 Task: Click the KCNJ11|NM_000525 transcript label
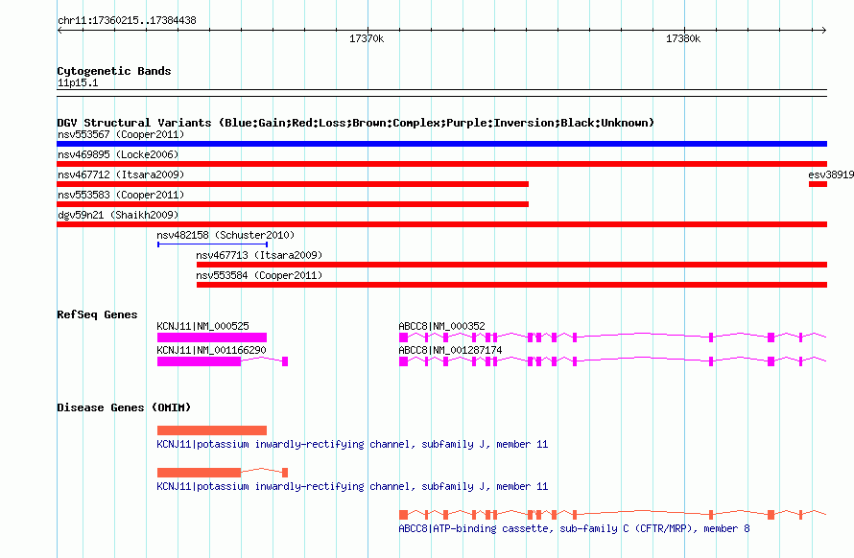point(202,326)
